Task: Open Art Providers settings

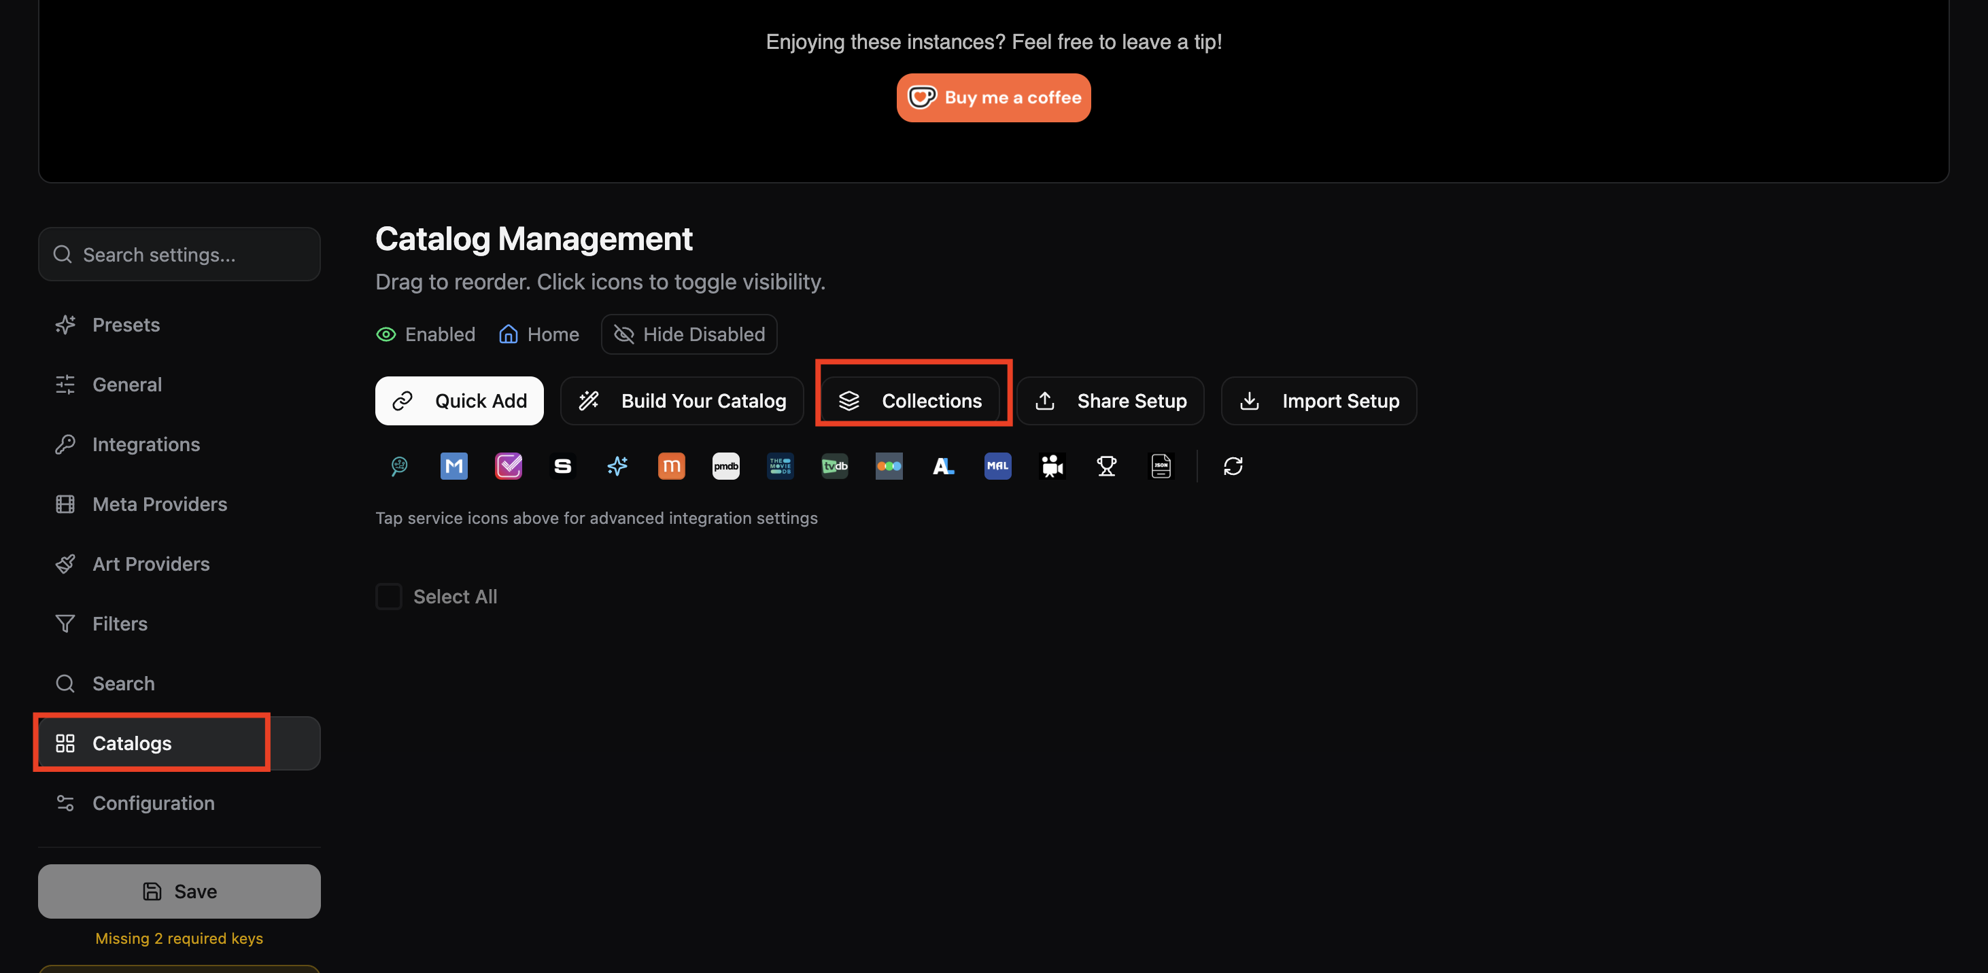Action: pyautogui.click(x=179, y=563)
